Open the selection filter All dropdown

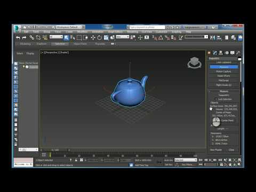(56, 37)
